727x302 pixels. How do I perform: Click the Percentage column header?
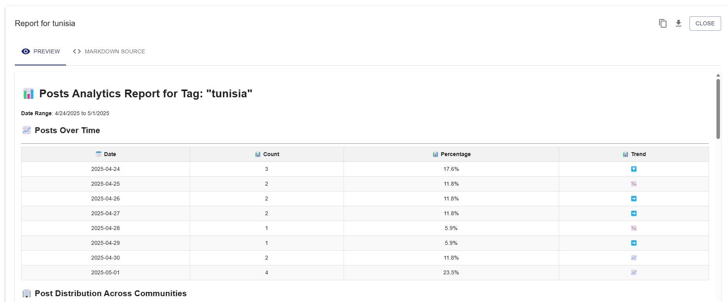pyautogui.click(x=451, y=154)
